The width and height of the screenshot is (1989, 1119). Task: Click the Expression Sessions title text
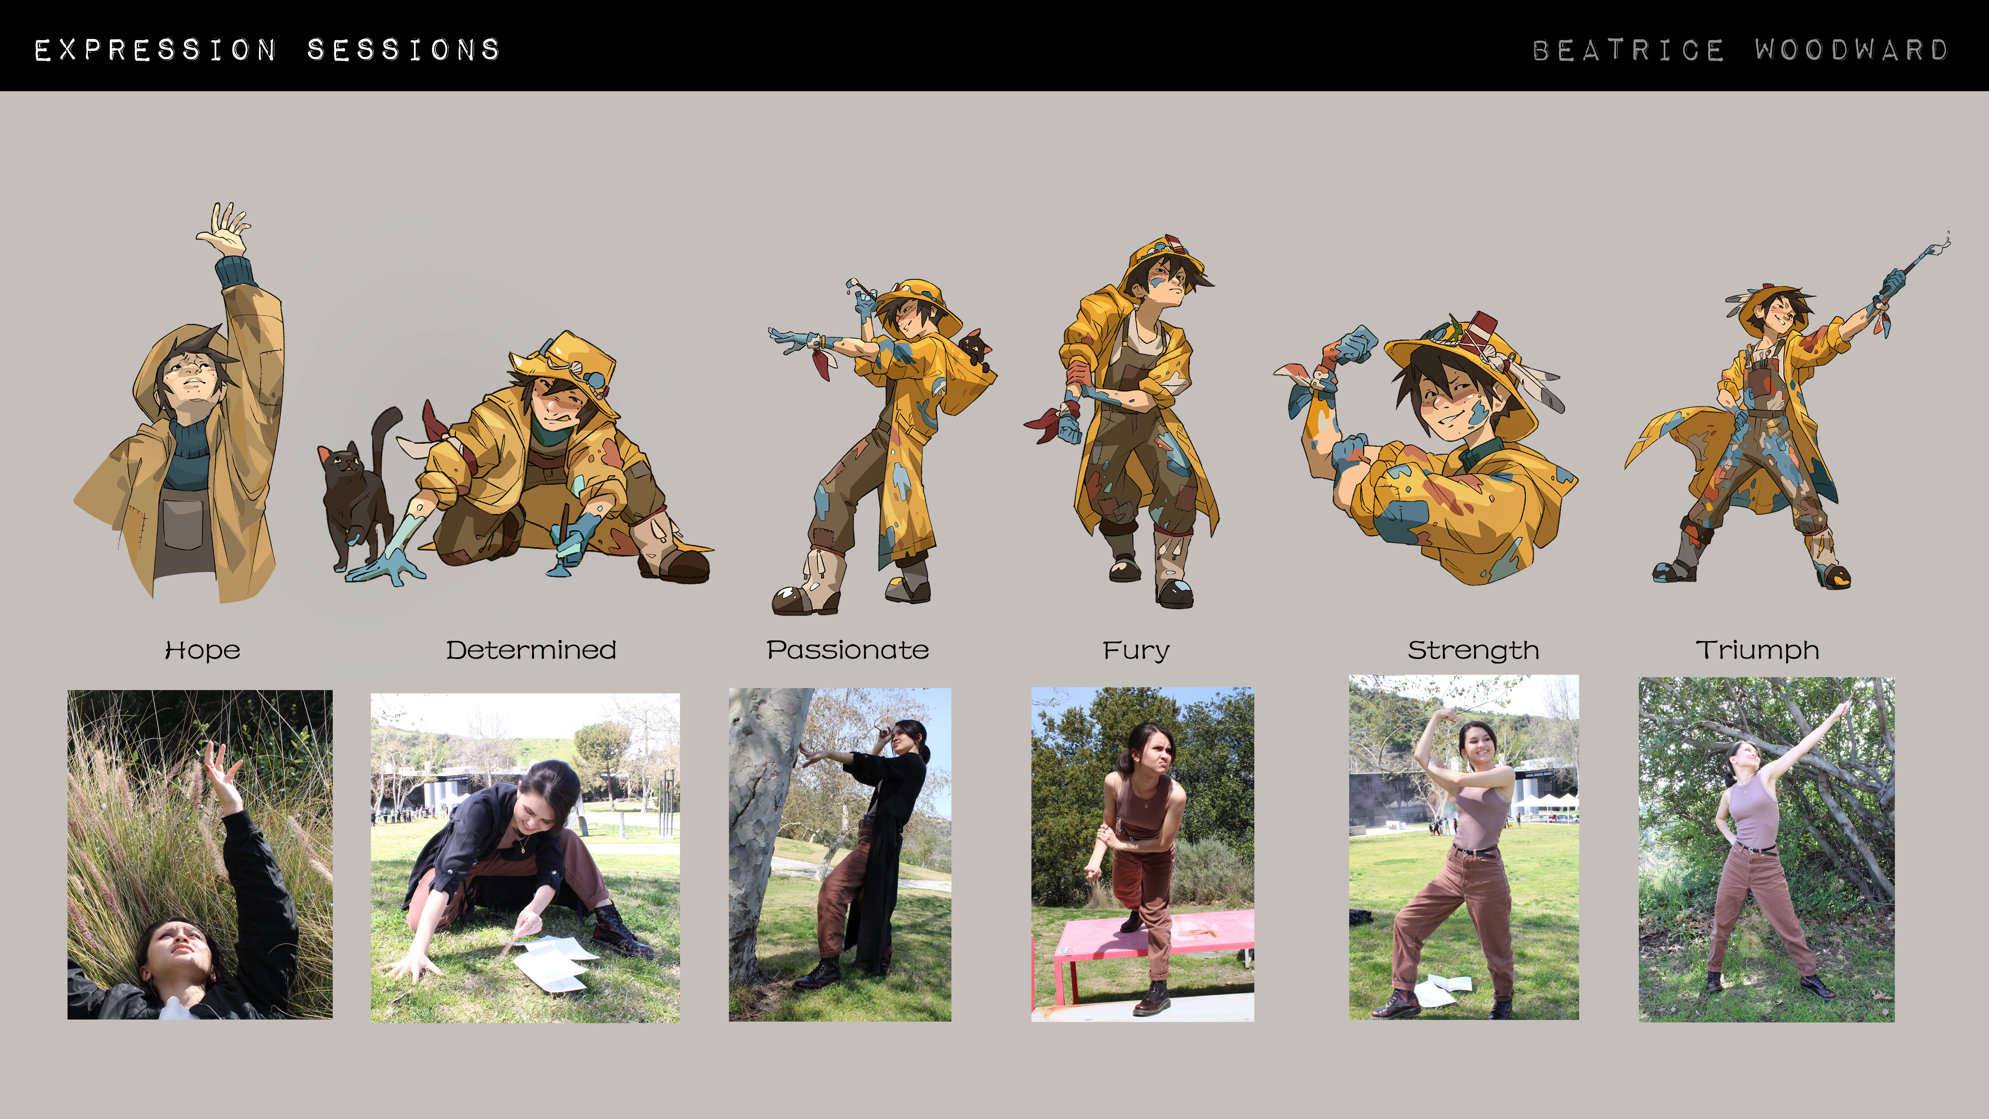pyautogui.click(x=267, y=49)
